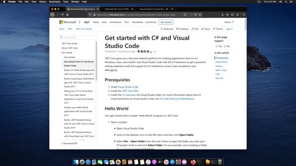
Task: Click the Sign in link
Action: (229, 29)
